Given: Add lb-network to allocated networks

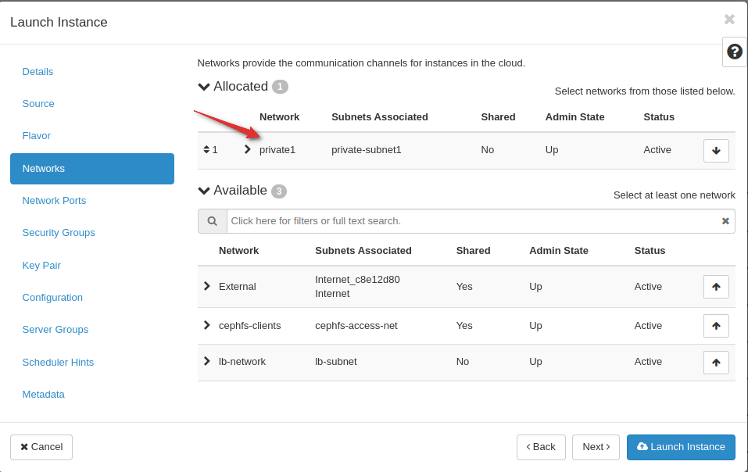Looking at the screenshot, I should pos(715,361).
